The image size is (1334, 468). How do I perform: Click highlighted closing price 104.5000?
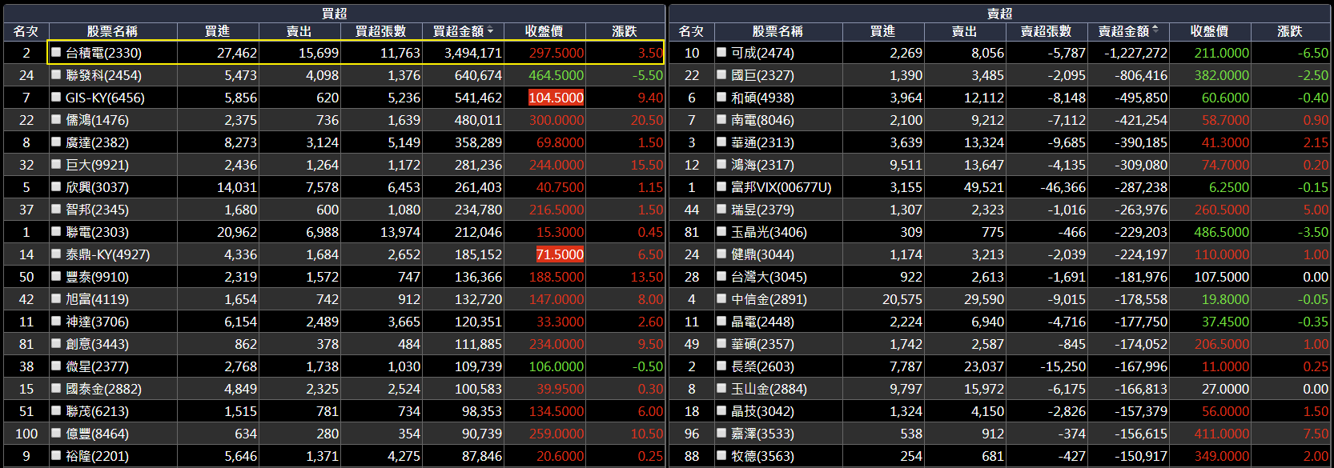556,97
